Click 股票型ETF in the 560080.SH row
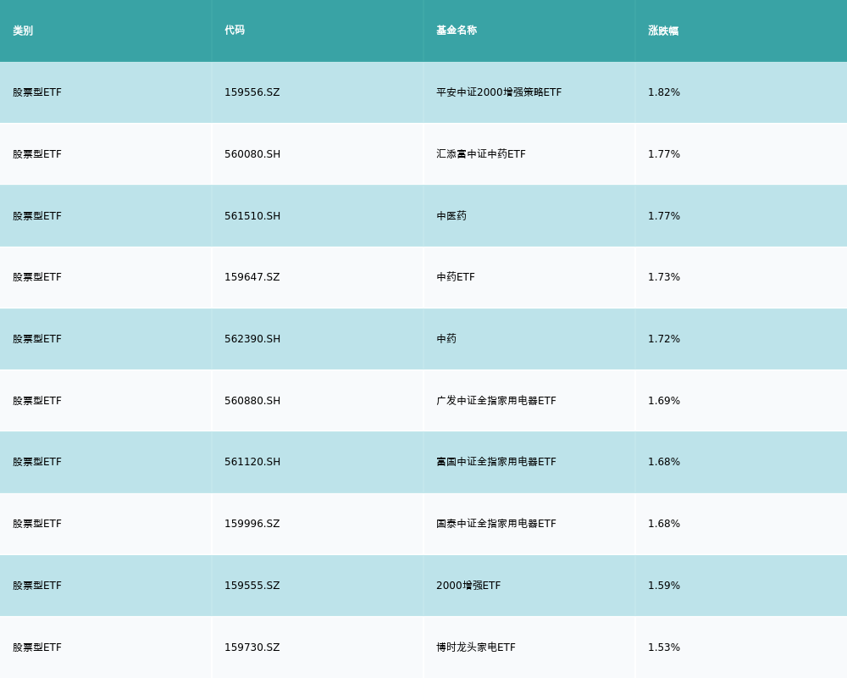Image resolution: width=847 pixels, height=678 pixels. 37,154
